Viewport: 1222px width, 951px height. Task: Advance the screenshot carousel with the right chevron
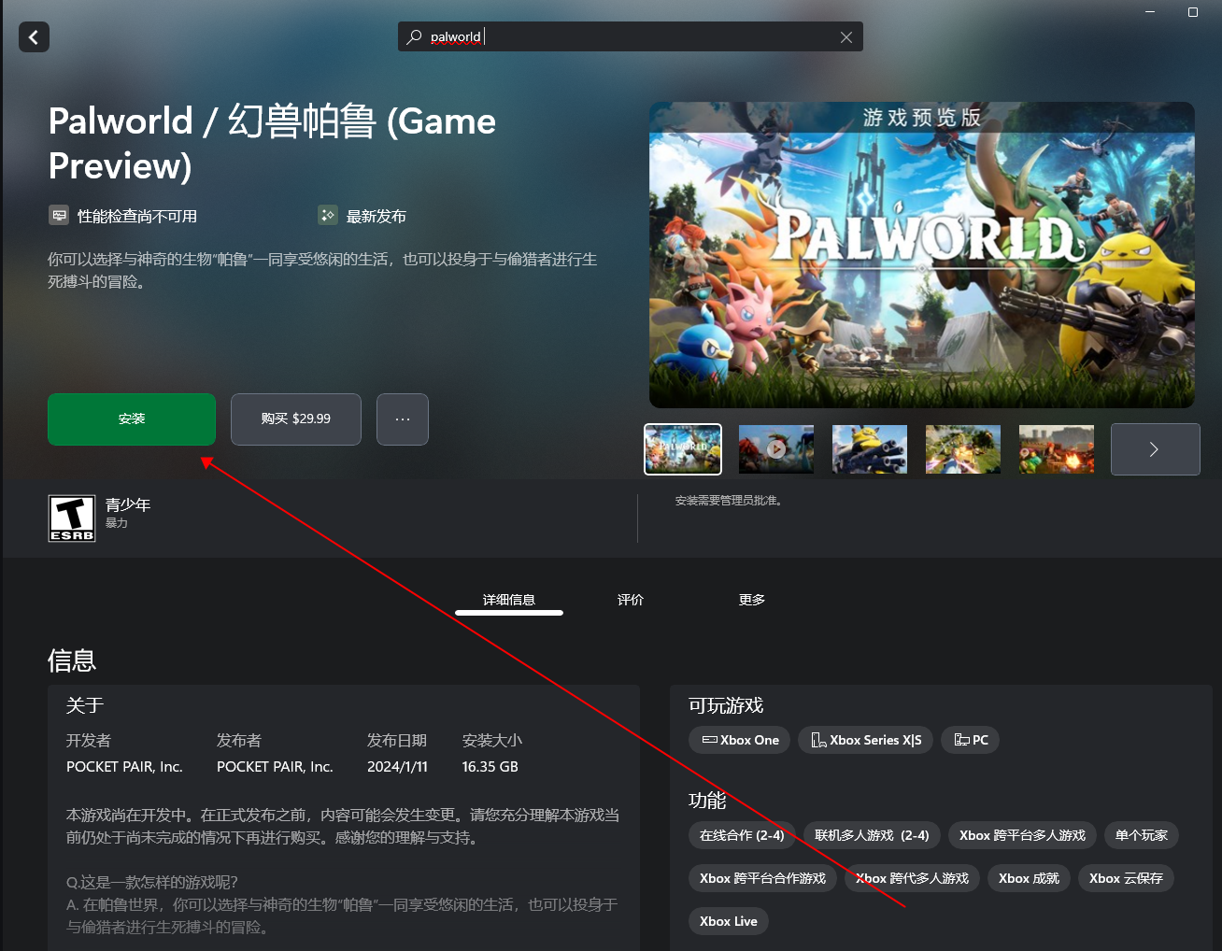pos(1155,449)
